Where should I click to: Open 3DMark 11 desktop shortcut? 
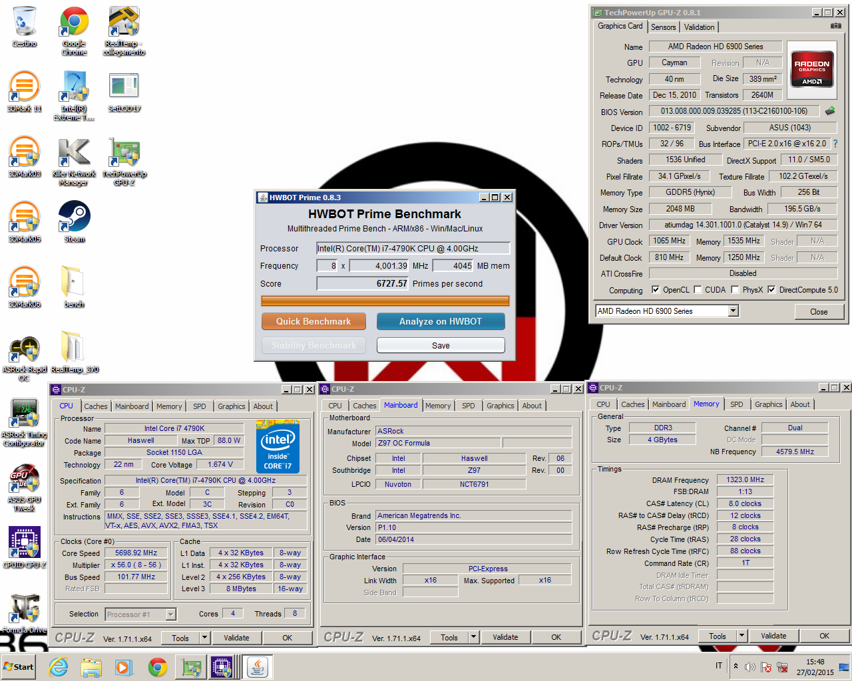point(25,92)
